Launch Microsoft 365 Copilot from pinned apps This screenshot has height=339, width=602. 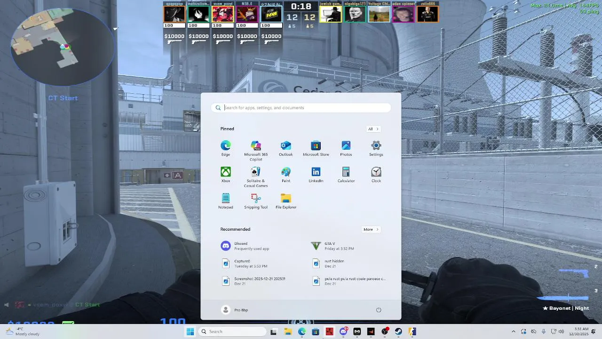point(256,151)
